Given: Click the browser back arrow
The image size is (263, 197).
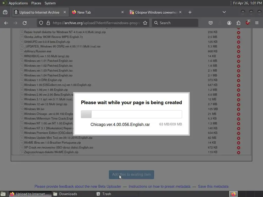Looking at the screenshot, I should click(6, 23).
